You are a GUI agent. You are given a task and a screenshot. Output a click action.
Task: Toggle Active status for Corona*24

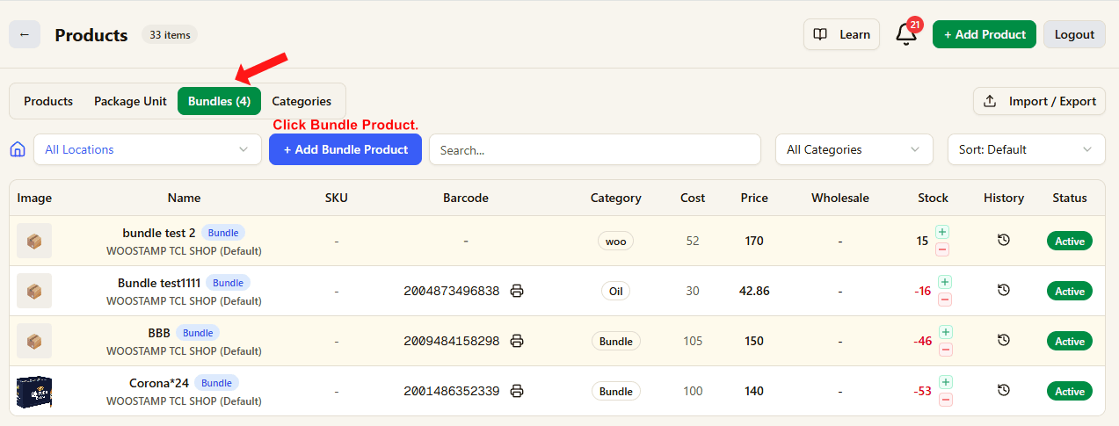pyautogui.click(x=1070, y=391)
